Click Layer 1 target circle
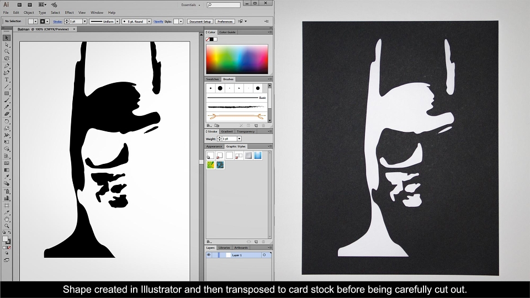Screen dimensions: 530x298 264,255
